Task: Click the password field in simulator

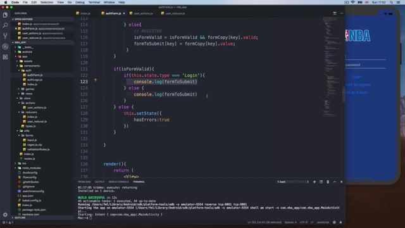Action: pos(366,65)
